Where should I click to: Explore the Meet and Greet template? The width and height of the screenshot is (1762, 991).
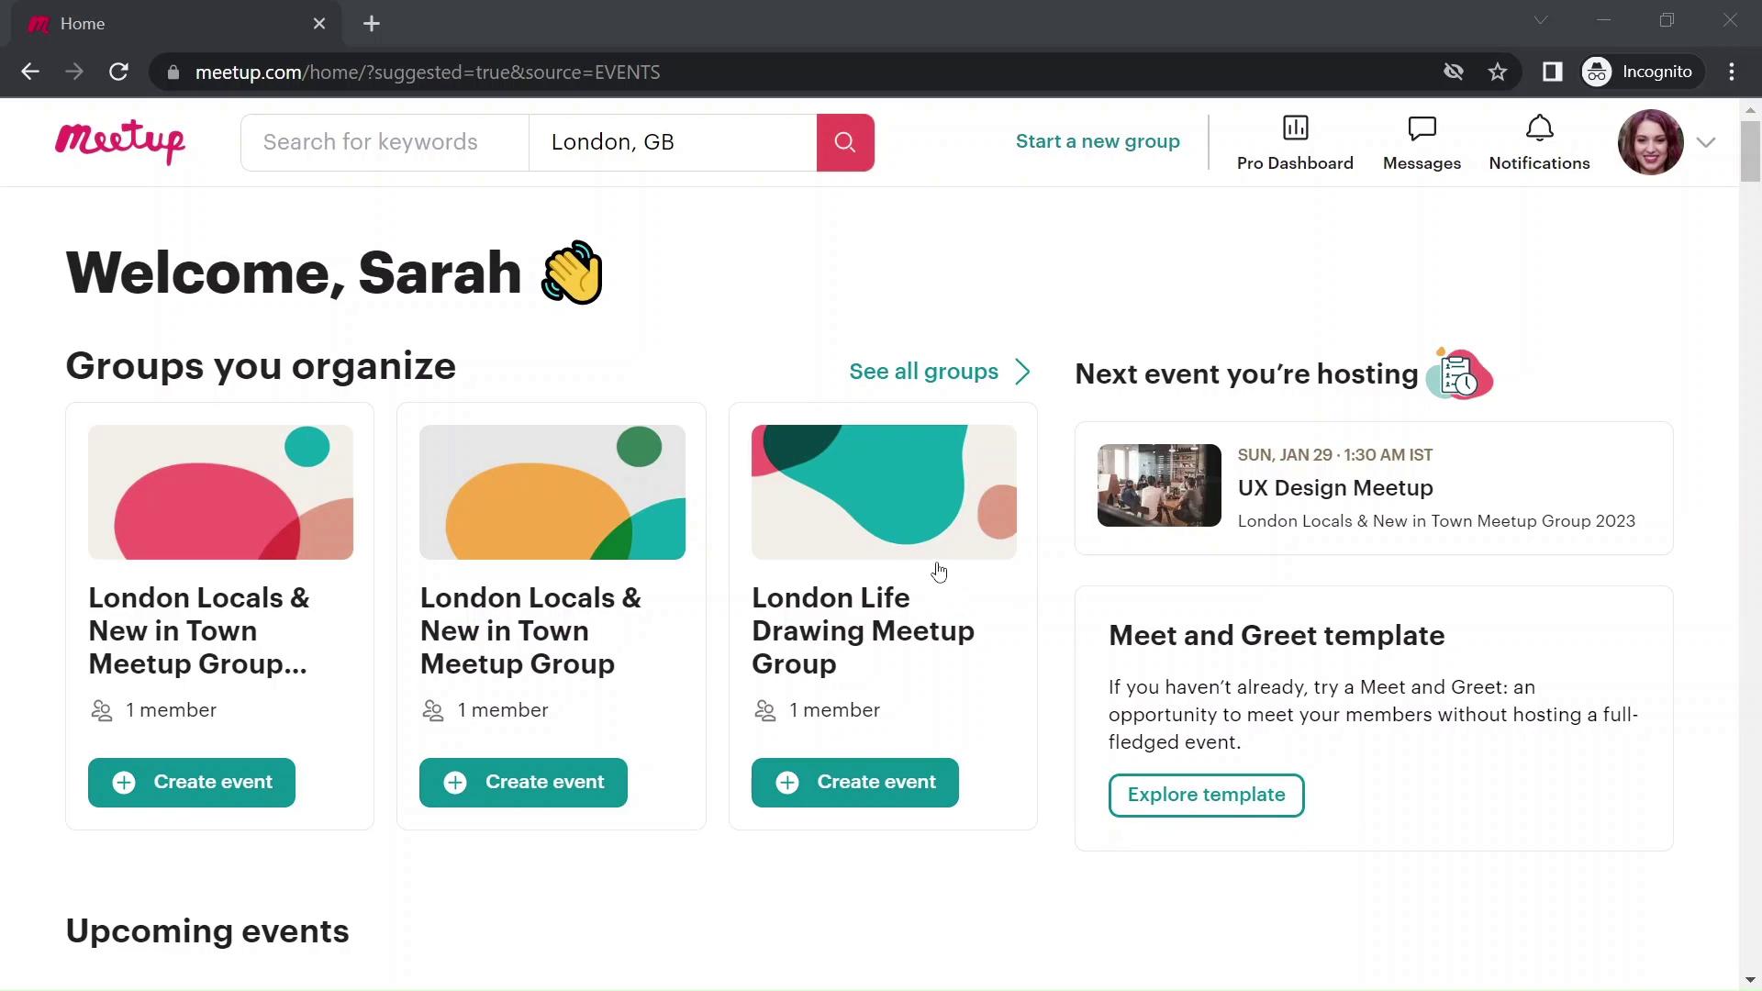[x=1207, y=795]
